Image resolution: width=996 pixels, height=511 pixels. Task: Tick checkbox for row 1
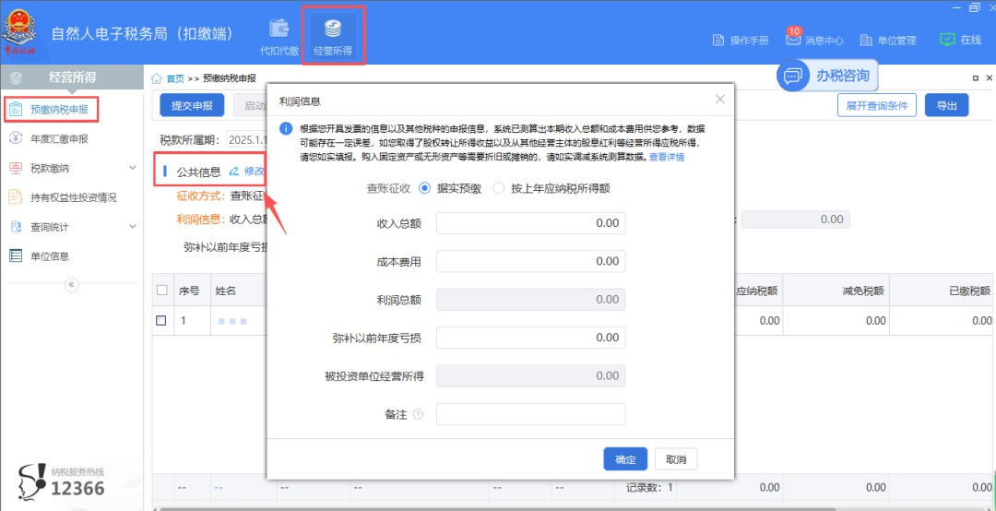click(161, 321)
